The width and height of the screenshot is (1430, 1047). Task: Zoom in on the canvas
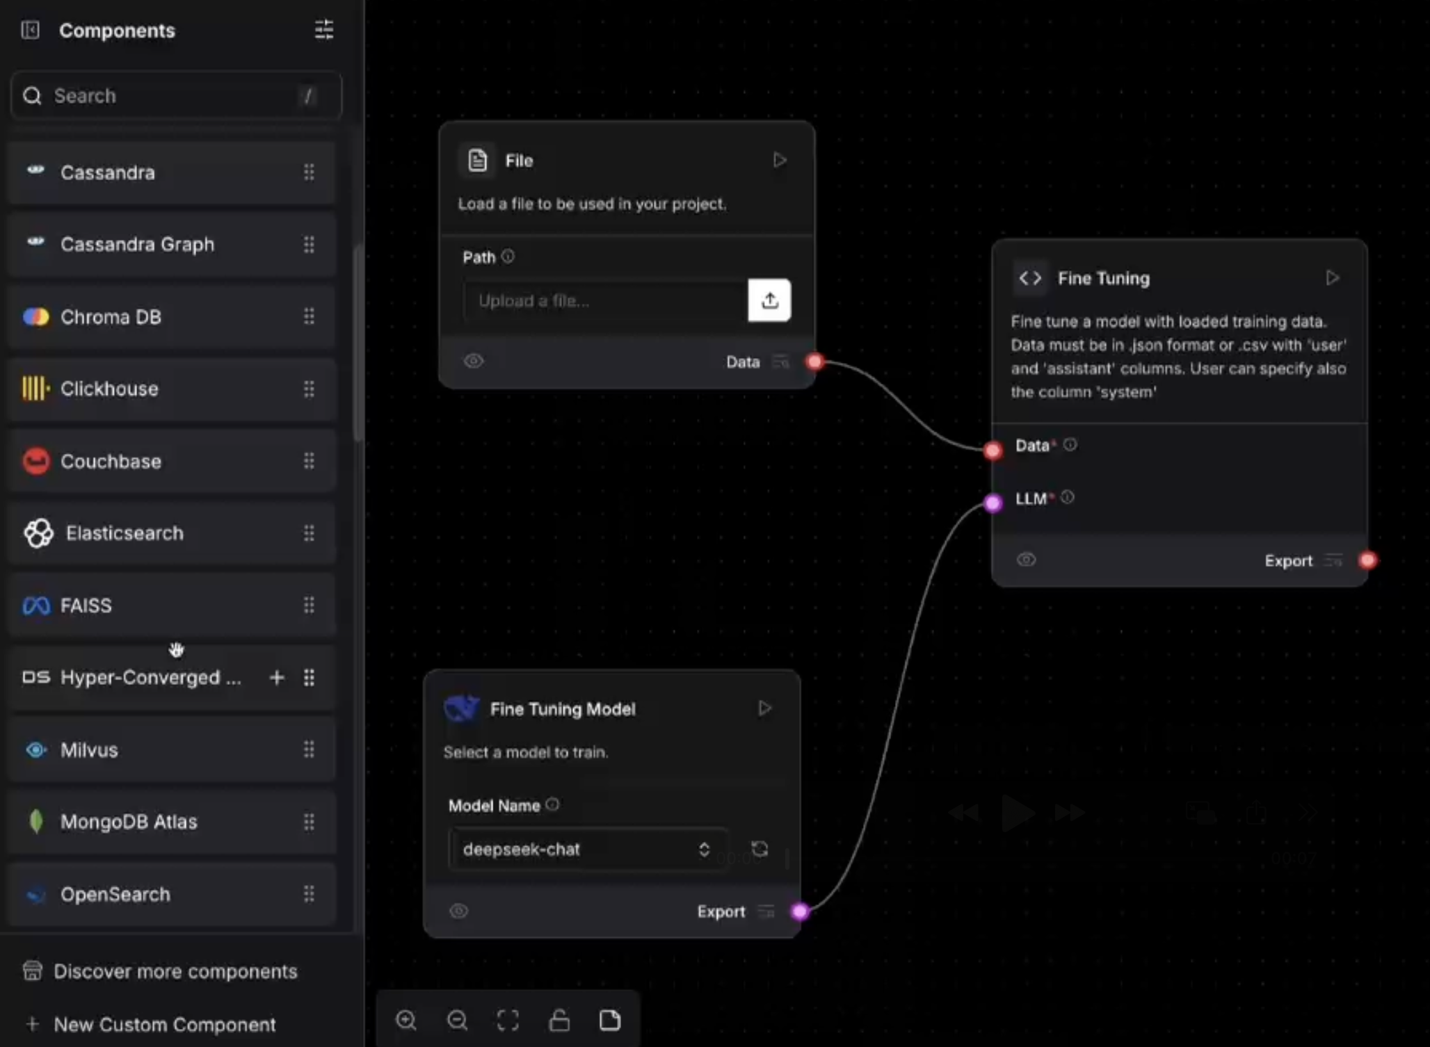click(x=405, y=1020)
